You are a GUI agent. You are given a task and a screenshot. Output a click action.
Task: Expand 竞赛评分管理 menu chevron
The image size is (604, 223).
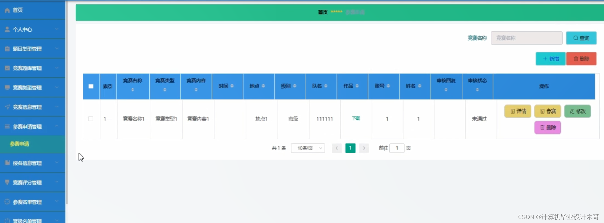[57, 182]
